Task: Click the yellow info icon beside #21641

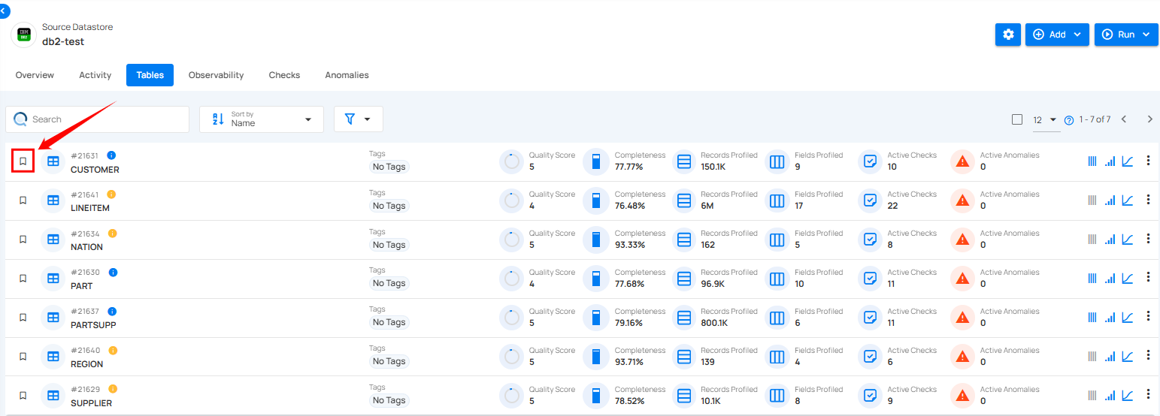Action: pyautogui.click(x=112, y=194)
